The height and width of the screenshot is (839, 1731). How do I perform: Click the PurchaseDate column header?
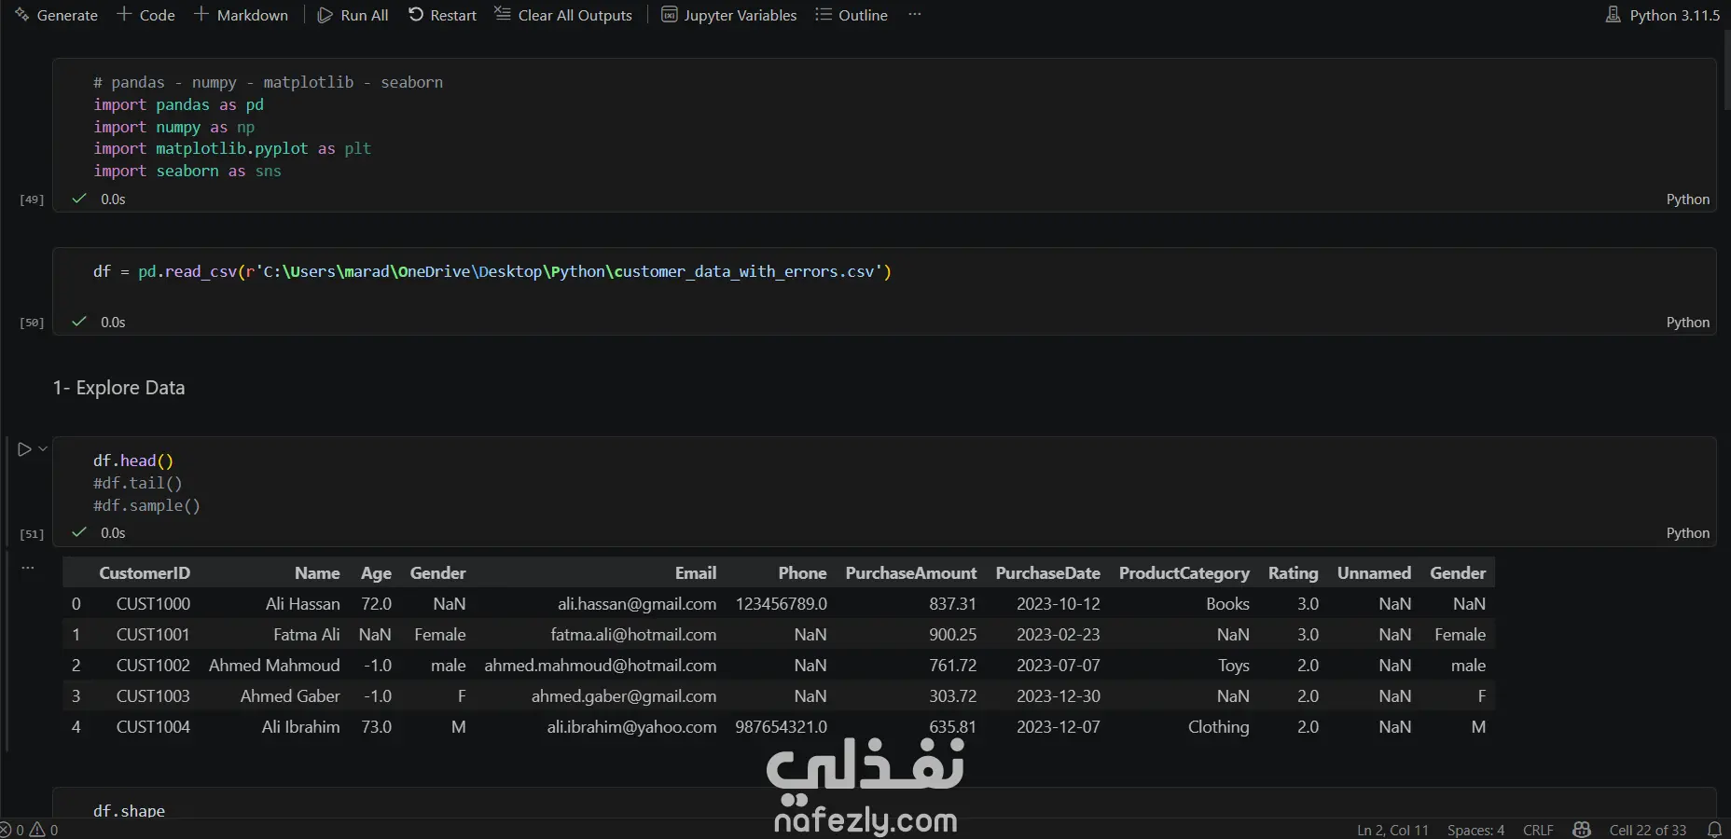pos(1047,573)
